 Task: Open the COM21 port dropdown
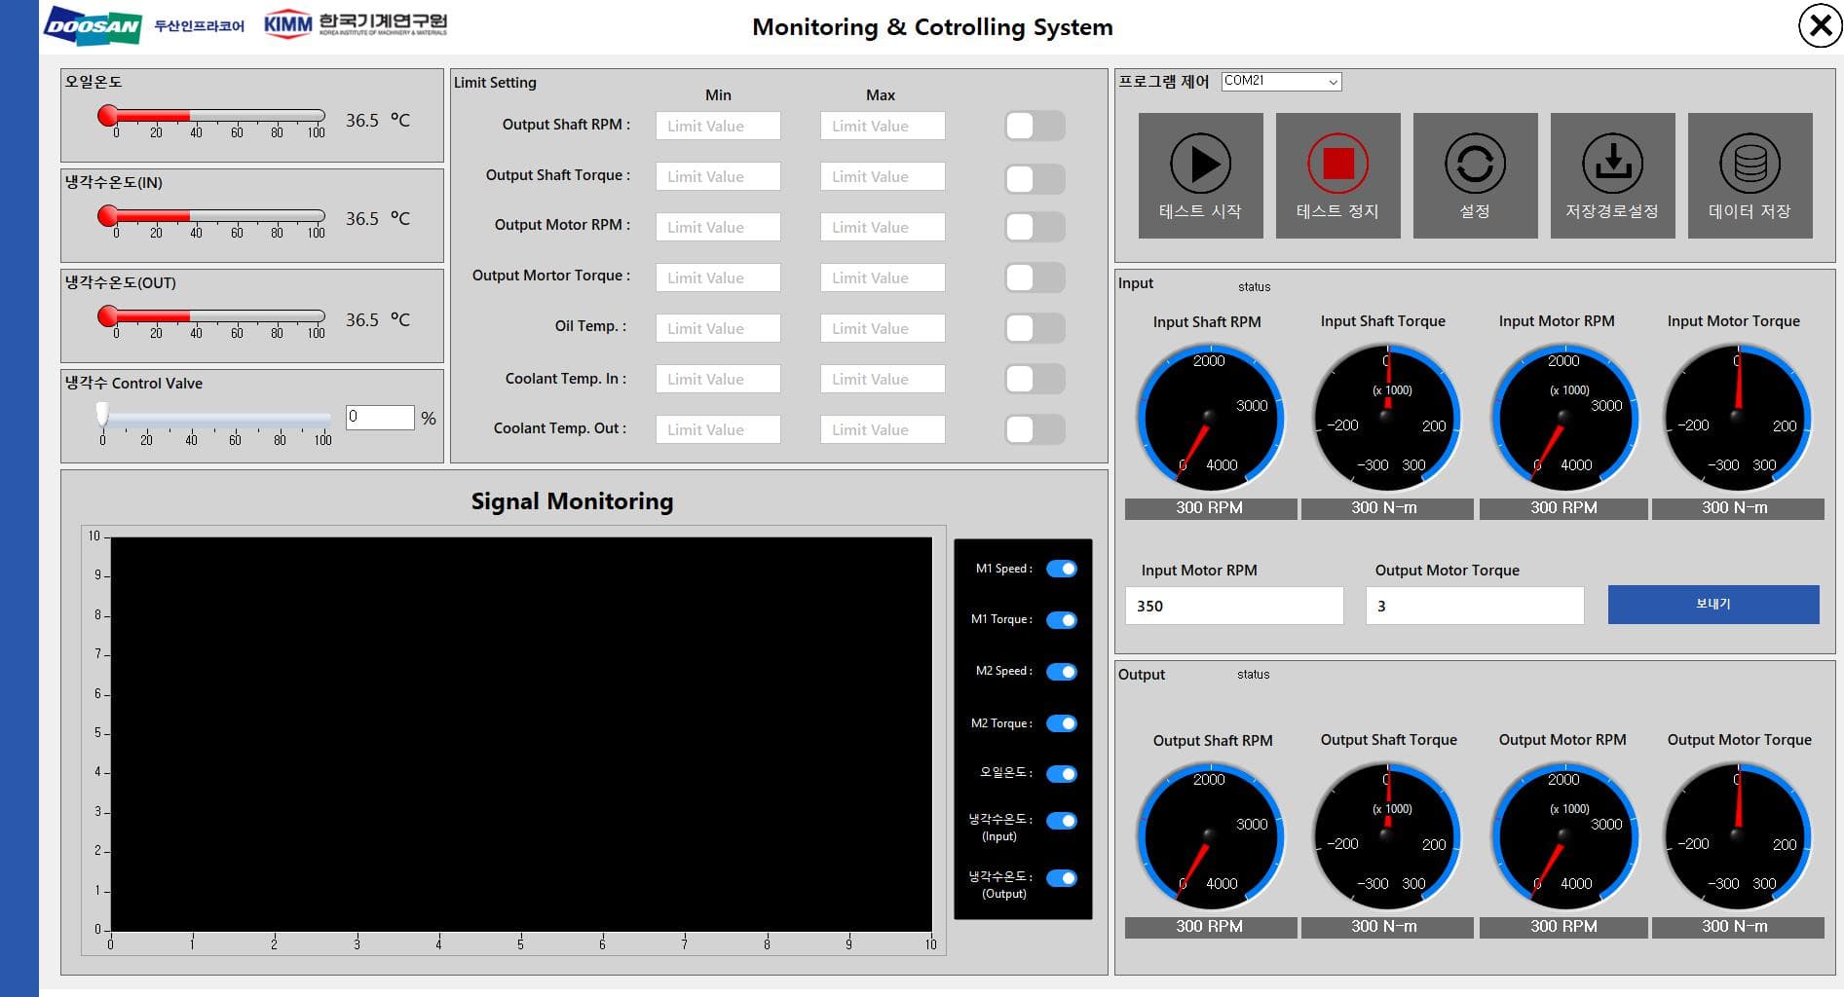[1281, 82]
